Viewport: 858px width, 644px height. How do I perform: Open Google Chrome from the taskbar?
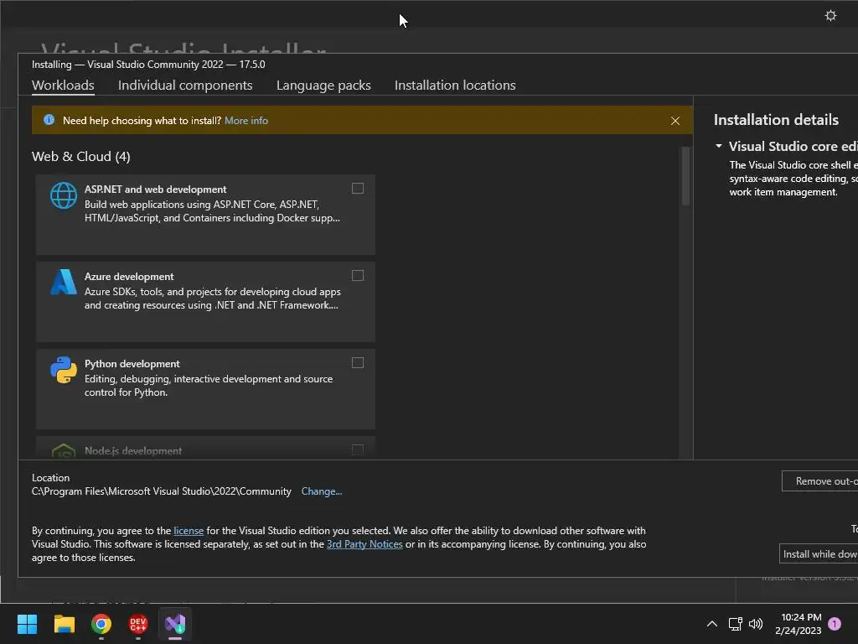[101, 624]
